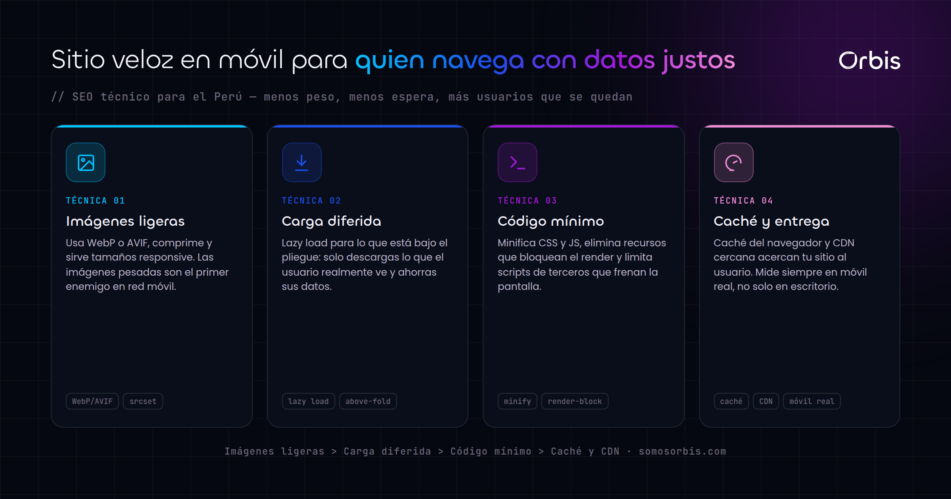Click 'Carga diferida' in the footer breadcrumb
The image size is (951, 499).
[x=387, y=451]
